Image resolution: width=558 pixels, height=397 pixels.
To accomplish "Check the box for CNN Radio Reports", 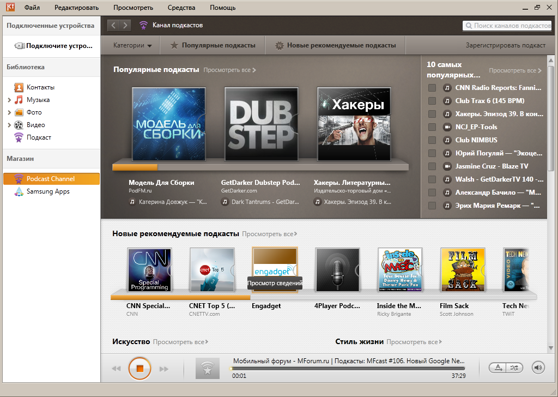I will click(x=432, y=88).
